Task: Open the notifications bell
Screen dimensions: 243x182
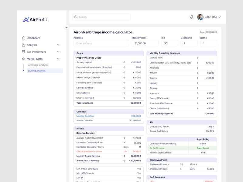Action: click(192, 17)
